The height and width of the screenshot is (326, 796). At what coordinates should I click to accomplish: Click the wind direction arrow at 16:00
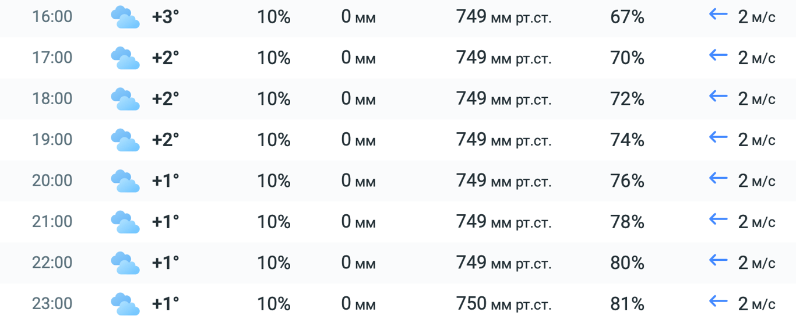click(x=718, y=15)
